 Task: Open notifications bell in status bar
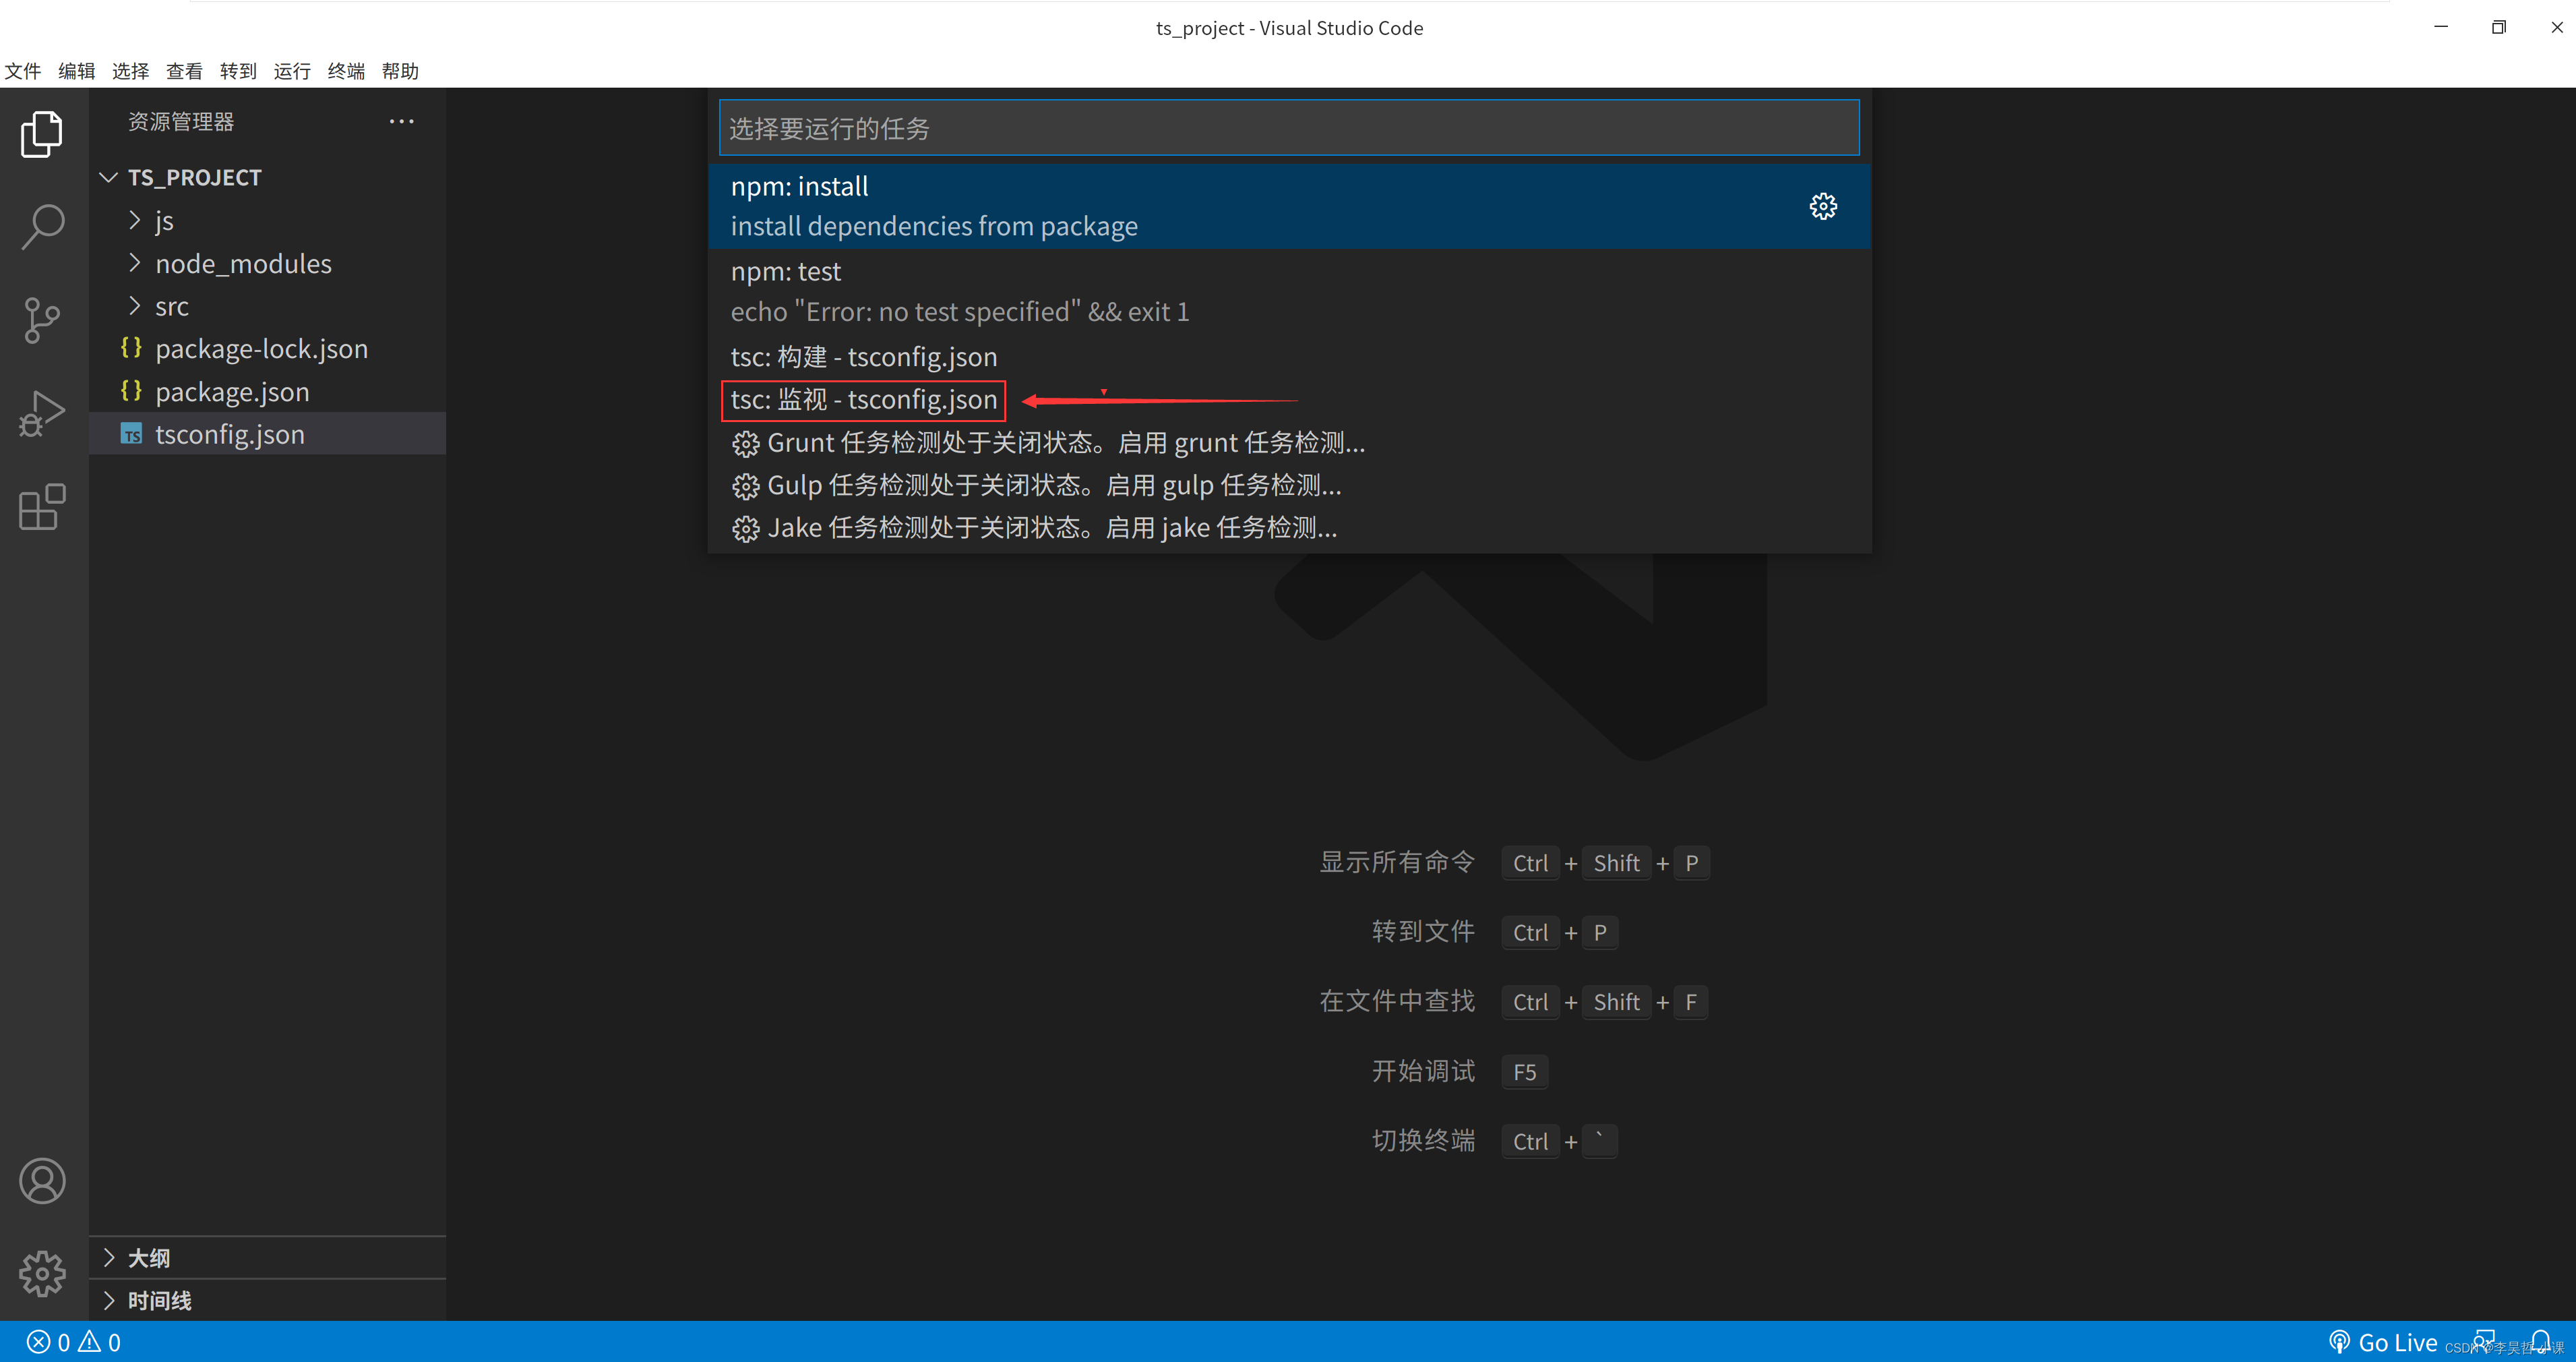(x=2541, y=1342)
